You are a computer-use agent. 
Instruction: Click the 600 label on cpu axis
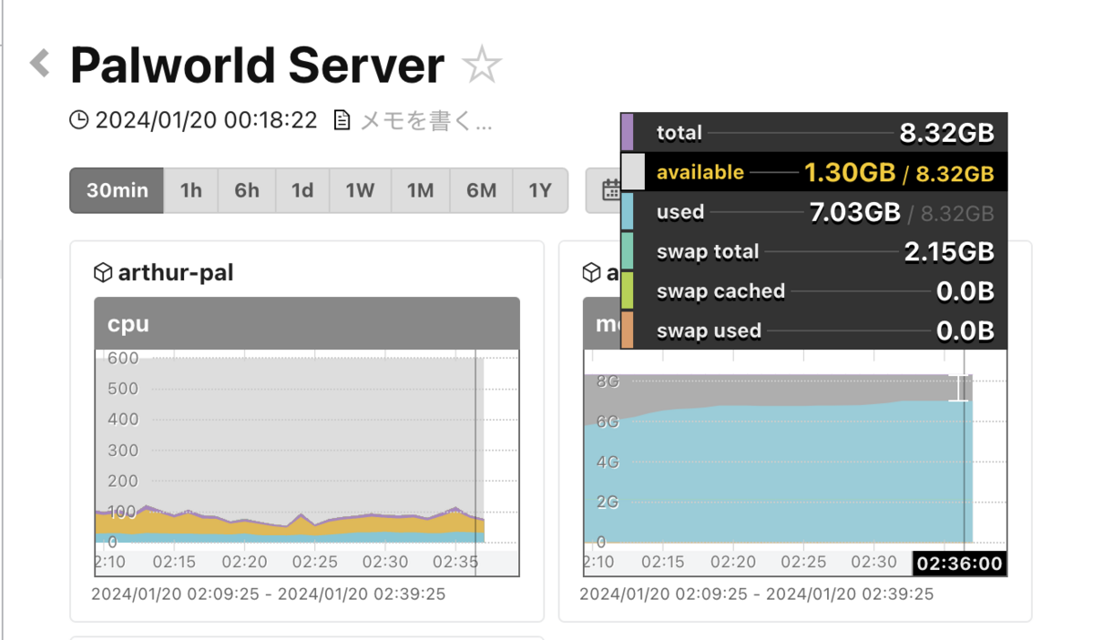coord(122,358)
